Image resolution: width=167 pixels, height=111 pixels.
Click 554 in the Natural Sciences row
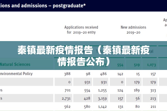[120, 65]
